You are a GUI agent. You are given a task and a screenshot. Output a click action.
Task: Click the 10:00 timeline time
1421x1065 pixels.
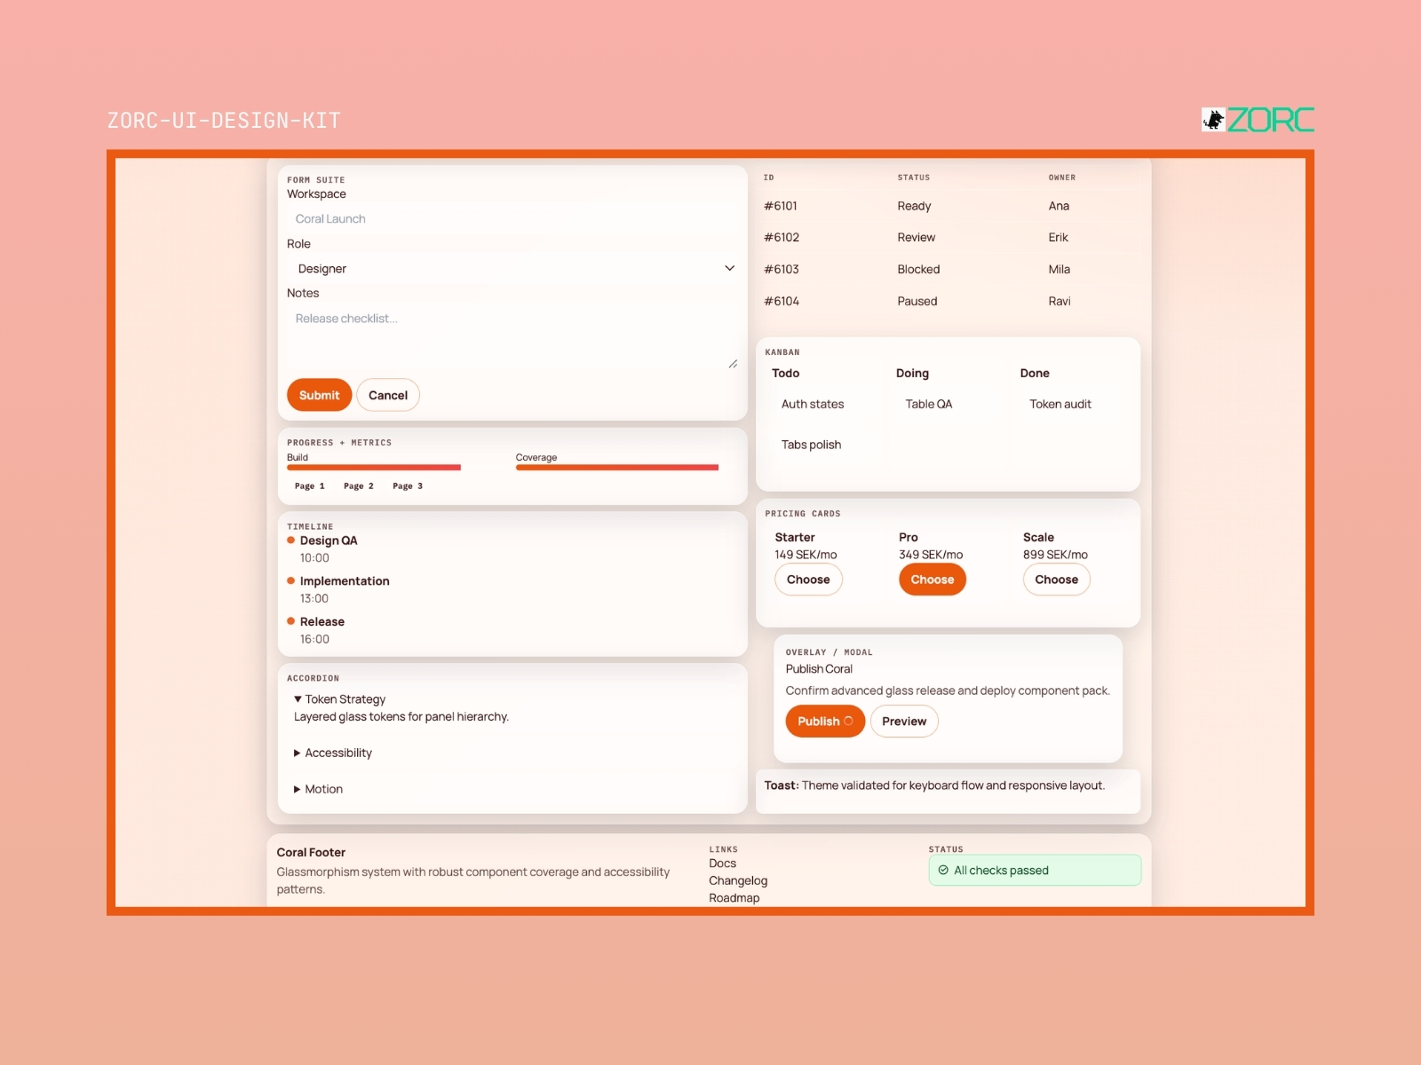coord(314,558)
